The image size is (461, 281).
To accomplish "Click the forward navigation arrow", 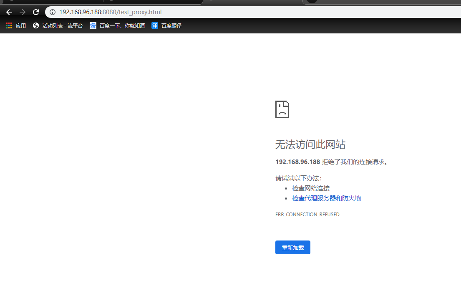I will pos(23,12).
